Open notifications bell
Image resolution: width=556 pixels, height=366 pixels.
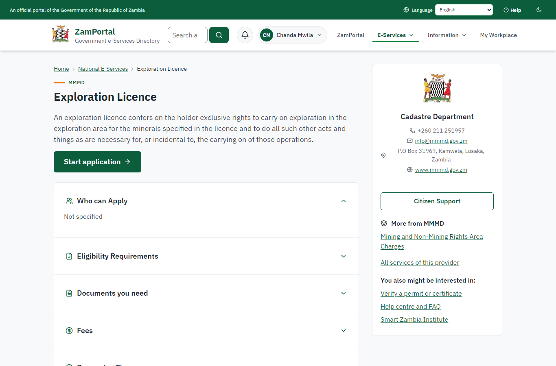[x=245, y=35]
